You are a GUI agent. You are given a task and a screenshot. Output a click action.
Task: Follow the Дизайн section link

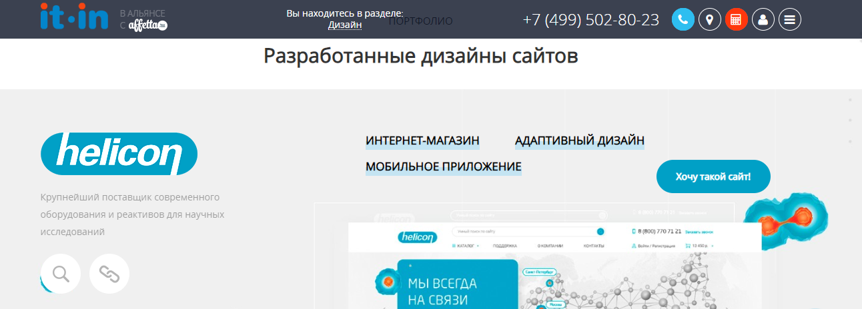coord(345,25)
